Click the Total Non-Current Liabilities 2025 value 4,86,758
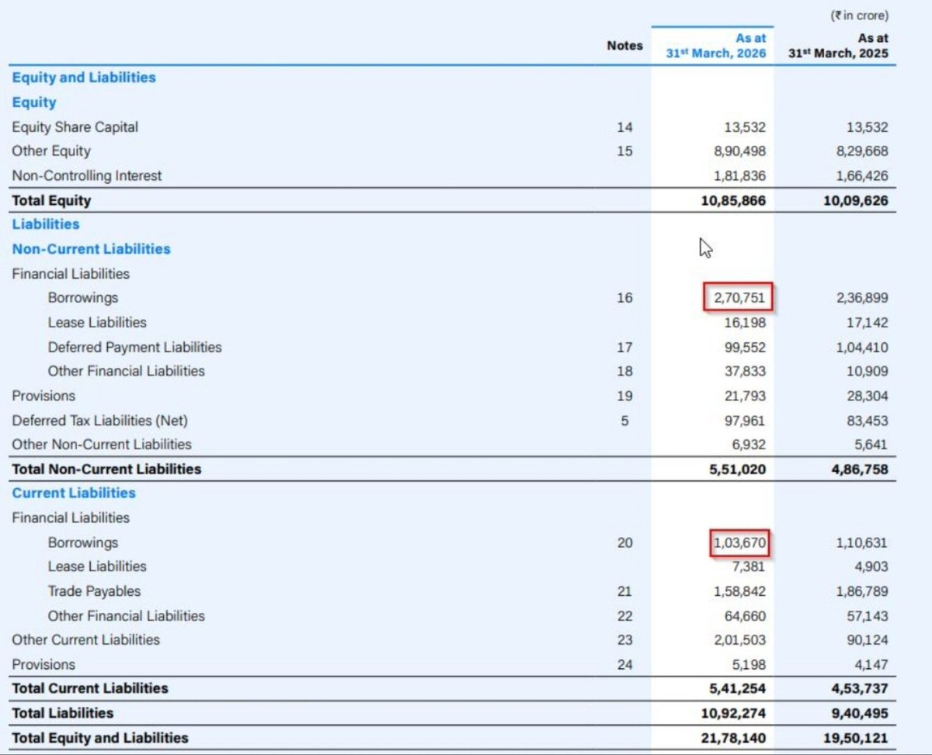 click(860, 469)
